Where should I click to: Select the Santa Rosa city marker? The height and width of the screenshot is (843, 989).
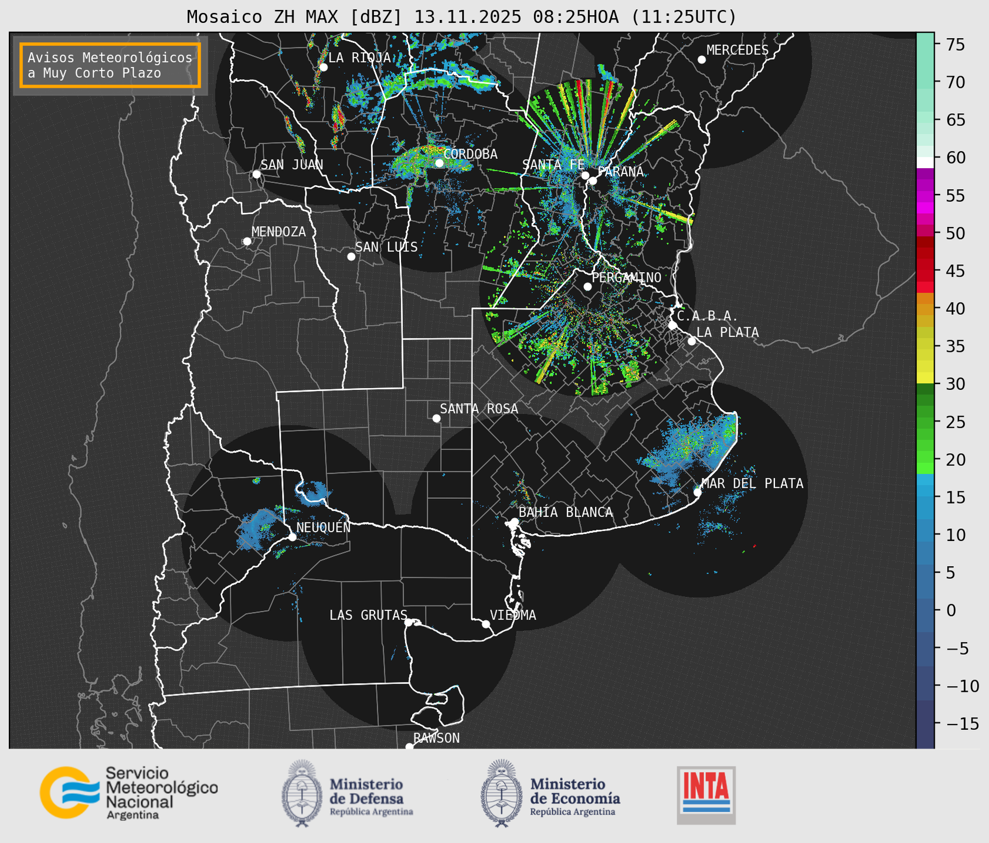436,419
